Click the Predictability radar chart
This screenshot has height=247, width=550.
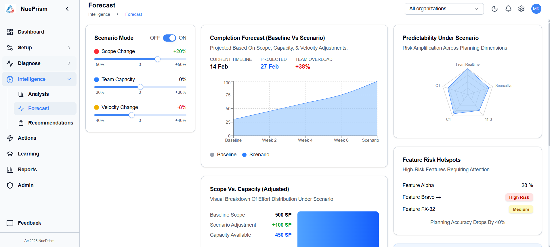(x=468, y=92)
